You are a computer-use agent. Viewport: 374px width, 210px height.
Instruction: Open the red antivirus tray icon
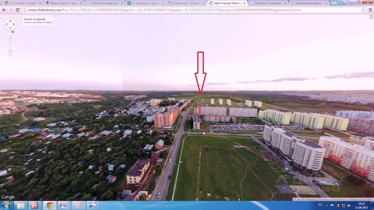coord(338,205)
